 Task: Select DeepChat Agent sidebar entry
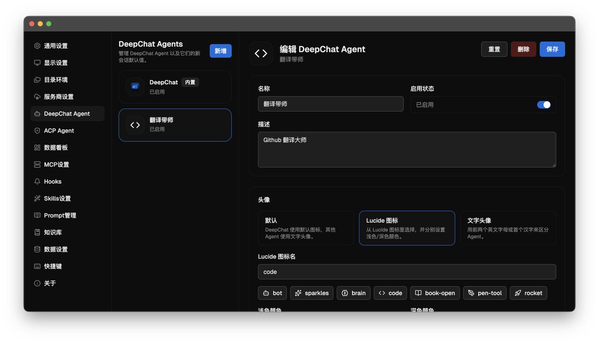67,114
